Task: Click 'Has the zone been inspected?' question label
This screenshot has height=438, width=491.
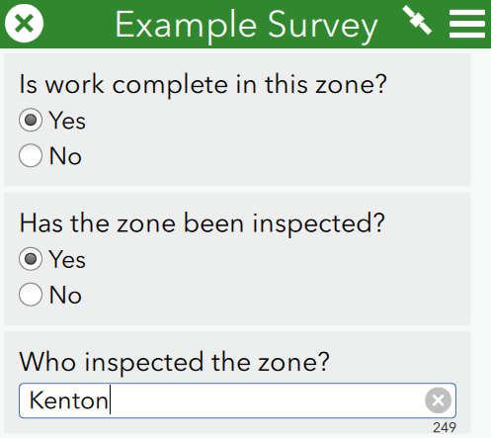Action: pos(203,223)
